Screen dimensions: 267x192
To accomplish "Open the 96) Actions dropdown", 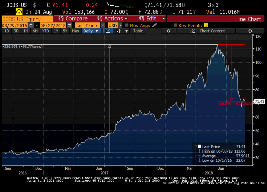I will click(x=110, y=18).
